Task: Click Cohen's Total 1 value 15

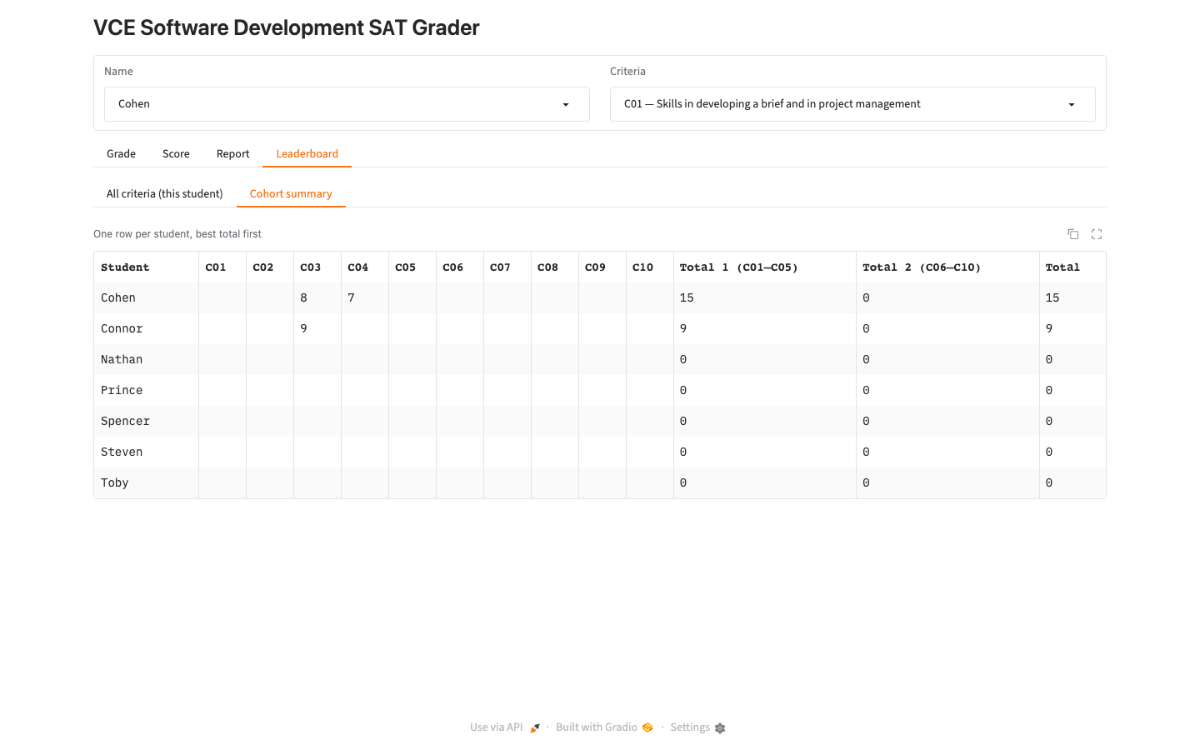Action: [x=765, y=298]
